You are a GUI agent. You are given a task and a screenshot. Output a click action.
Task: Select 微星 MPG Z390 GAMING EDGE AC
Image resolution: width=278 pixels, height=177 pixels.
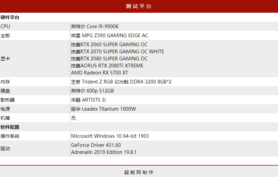coord(109,36)
